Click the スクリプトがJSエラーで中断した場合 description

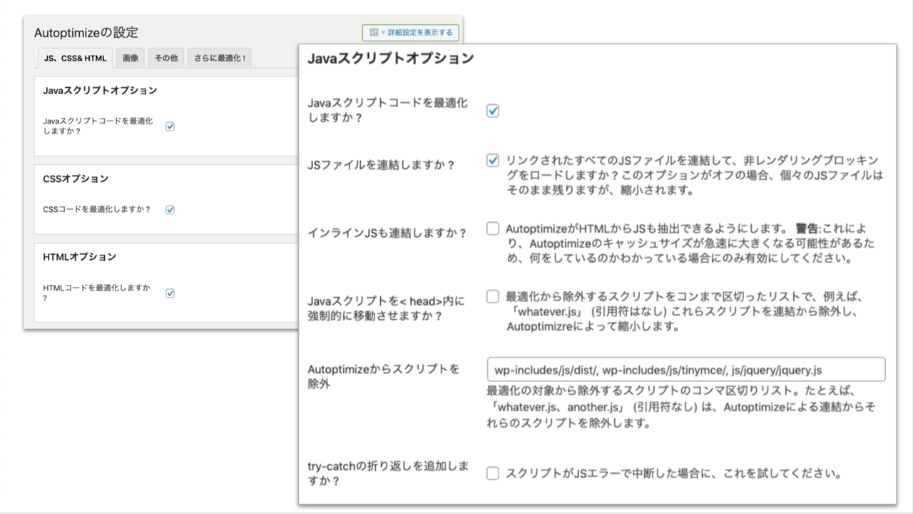(675, 473)
